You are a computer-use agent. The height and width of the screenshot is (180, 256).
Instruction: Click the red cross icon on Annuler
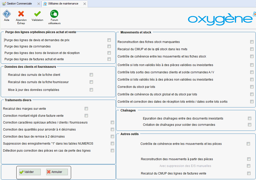pos(49,172)
